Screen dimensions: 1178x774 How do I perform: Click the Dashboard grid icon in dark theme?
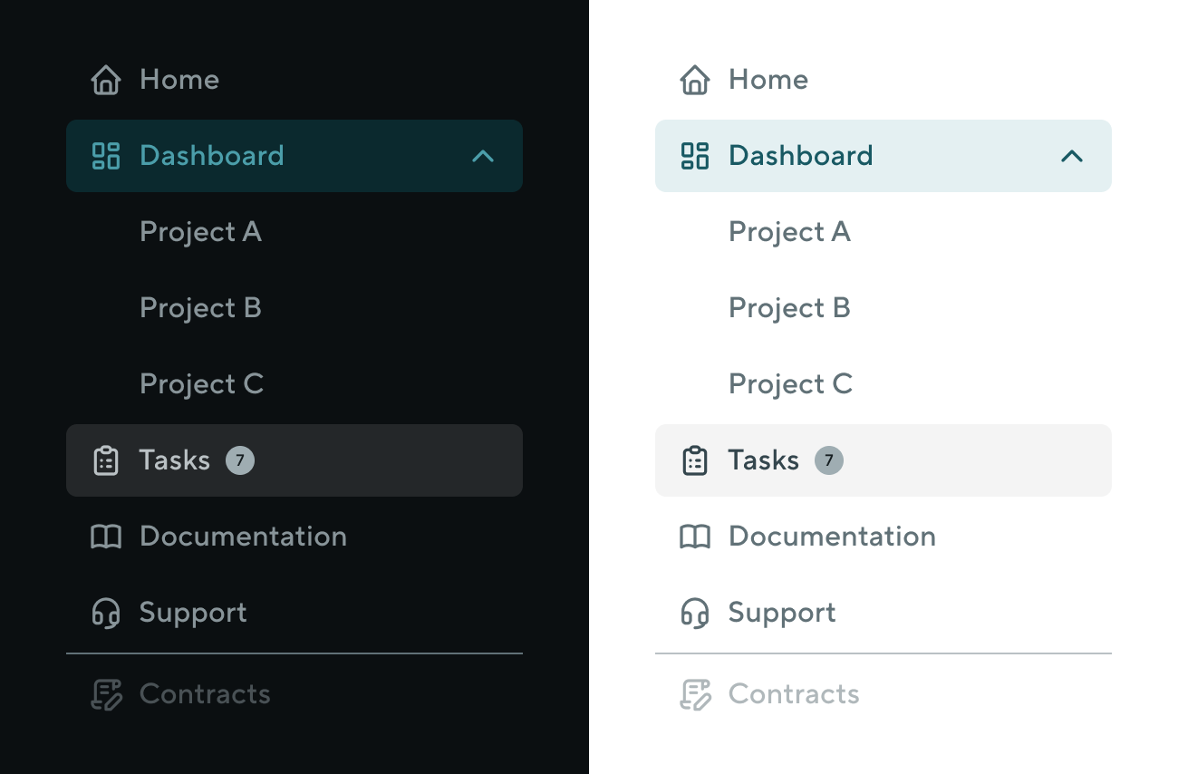point(106,156)
